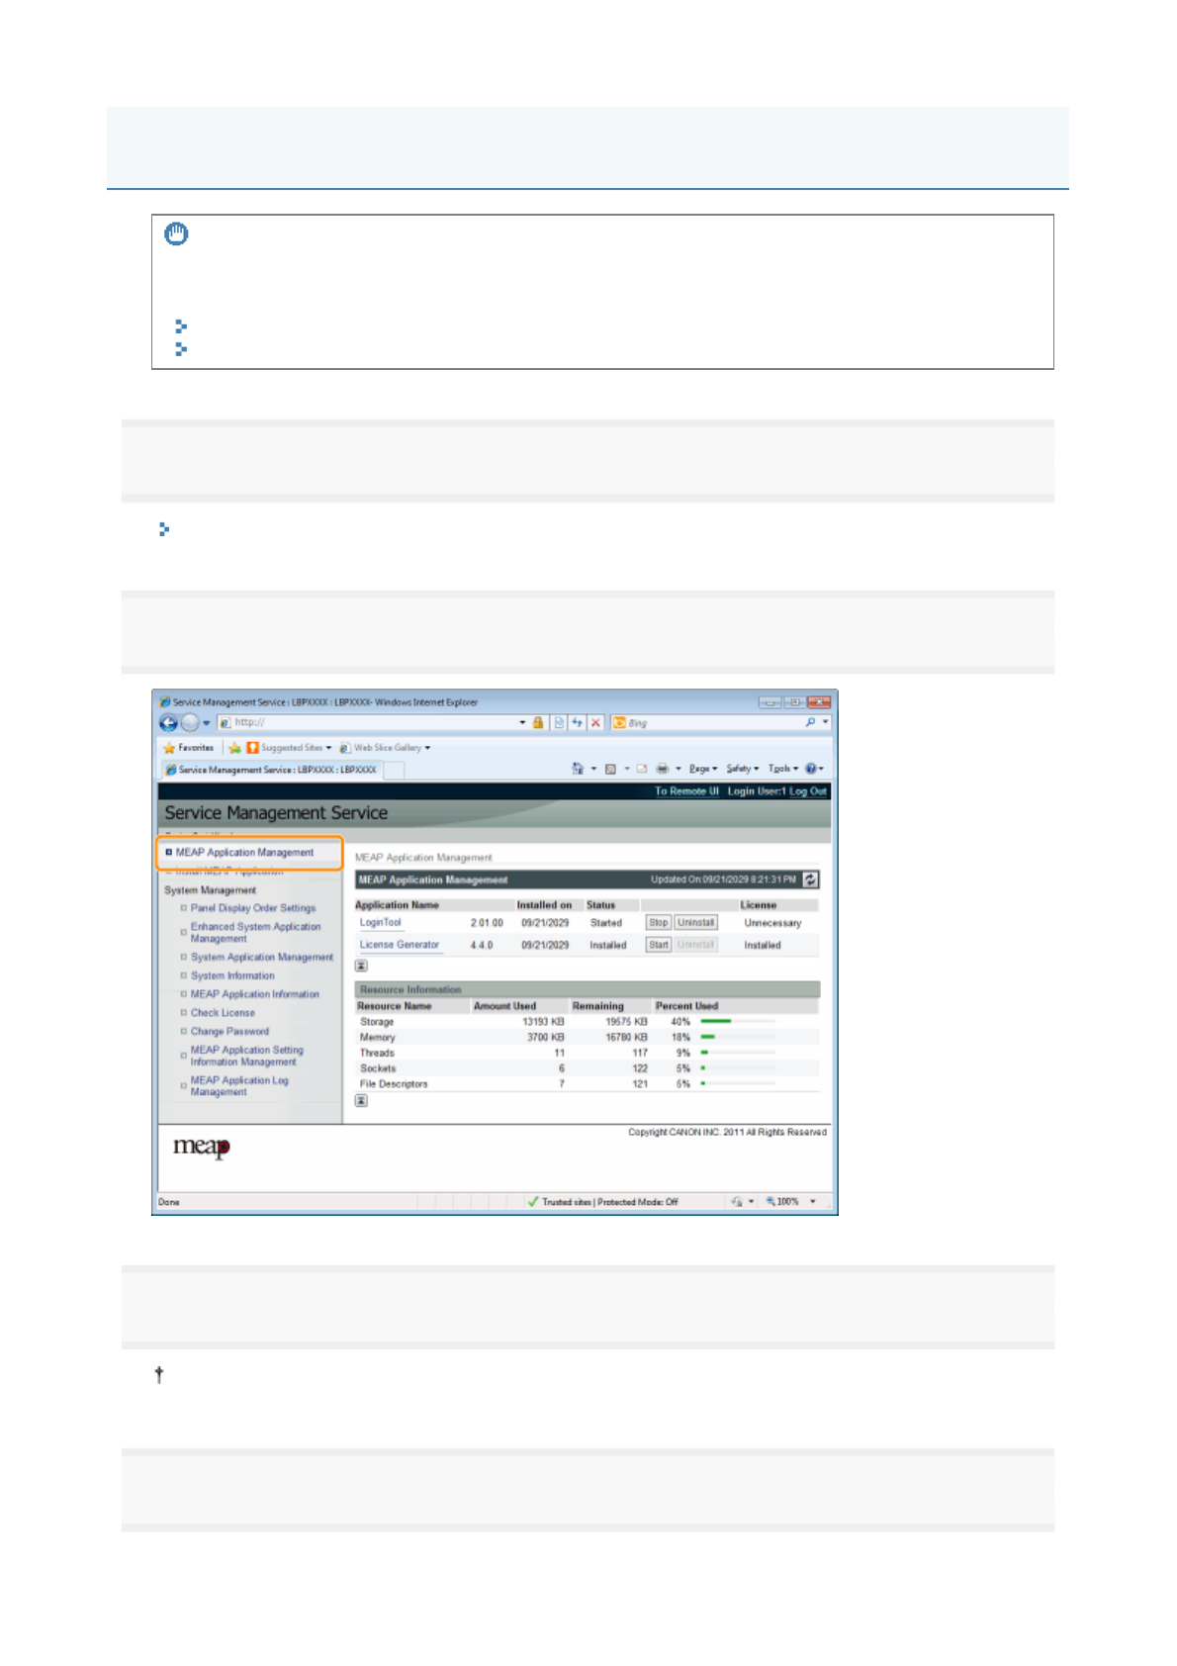Click the Home icon in IE toolbar
This screenshot has height=1666, width=1177.
point(578,769)
